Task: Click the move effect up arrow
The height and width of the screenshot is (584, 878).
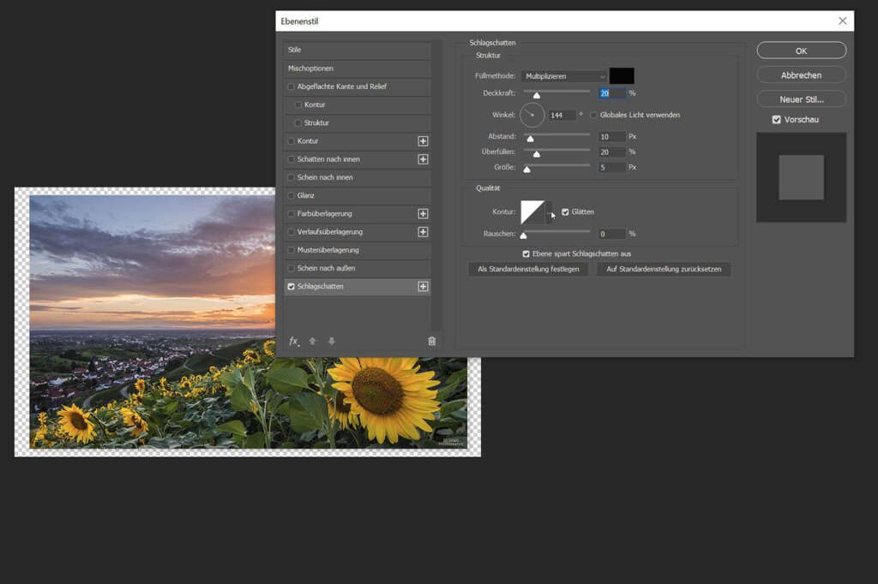Action: point(313,341)
